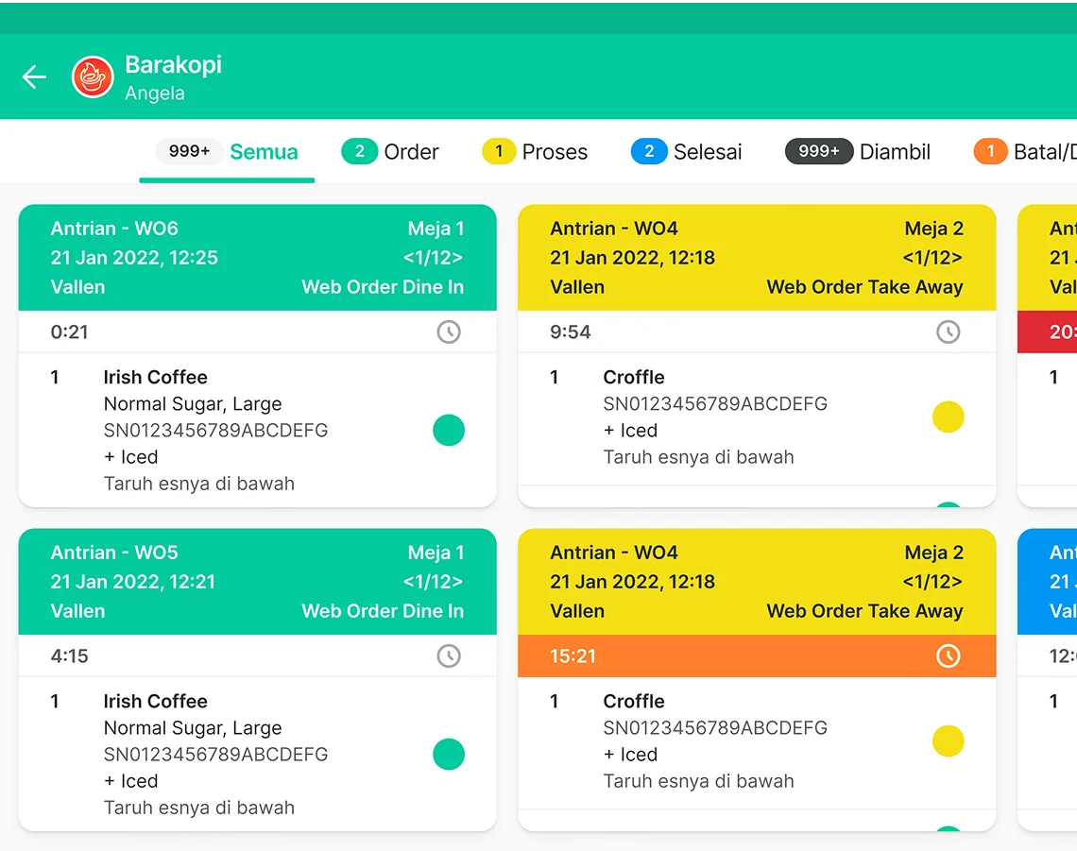Toggle yellow status dot on 15:21 Croffle
This screenshot has width=1077, height=851.
point(948,741)
